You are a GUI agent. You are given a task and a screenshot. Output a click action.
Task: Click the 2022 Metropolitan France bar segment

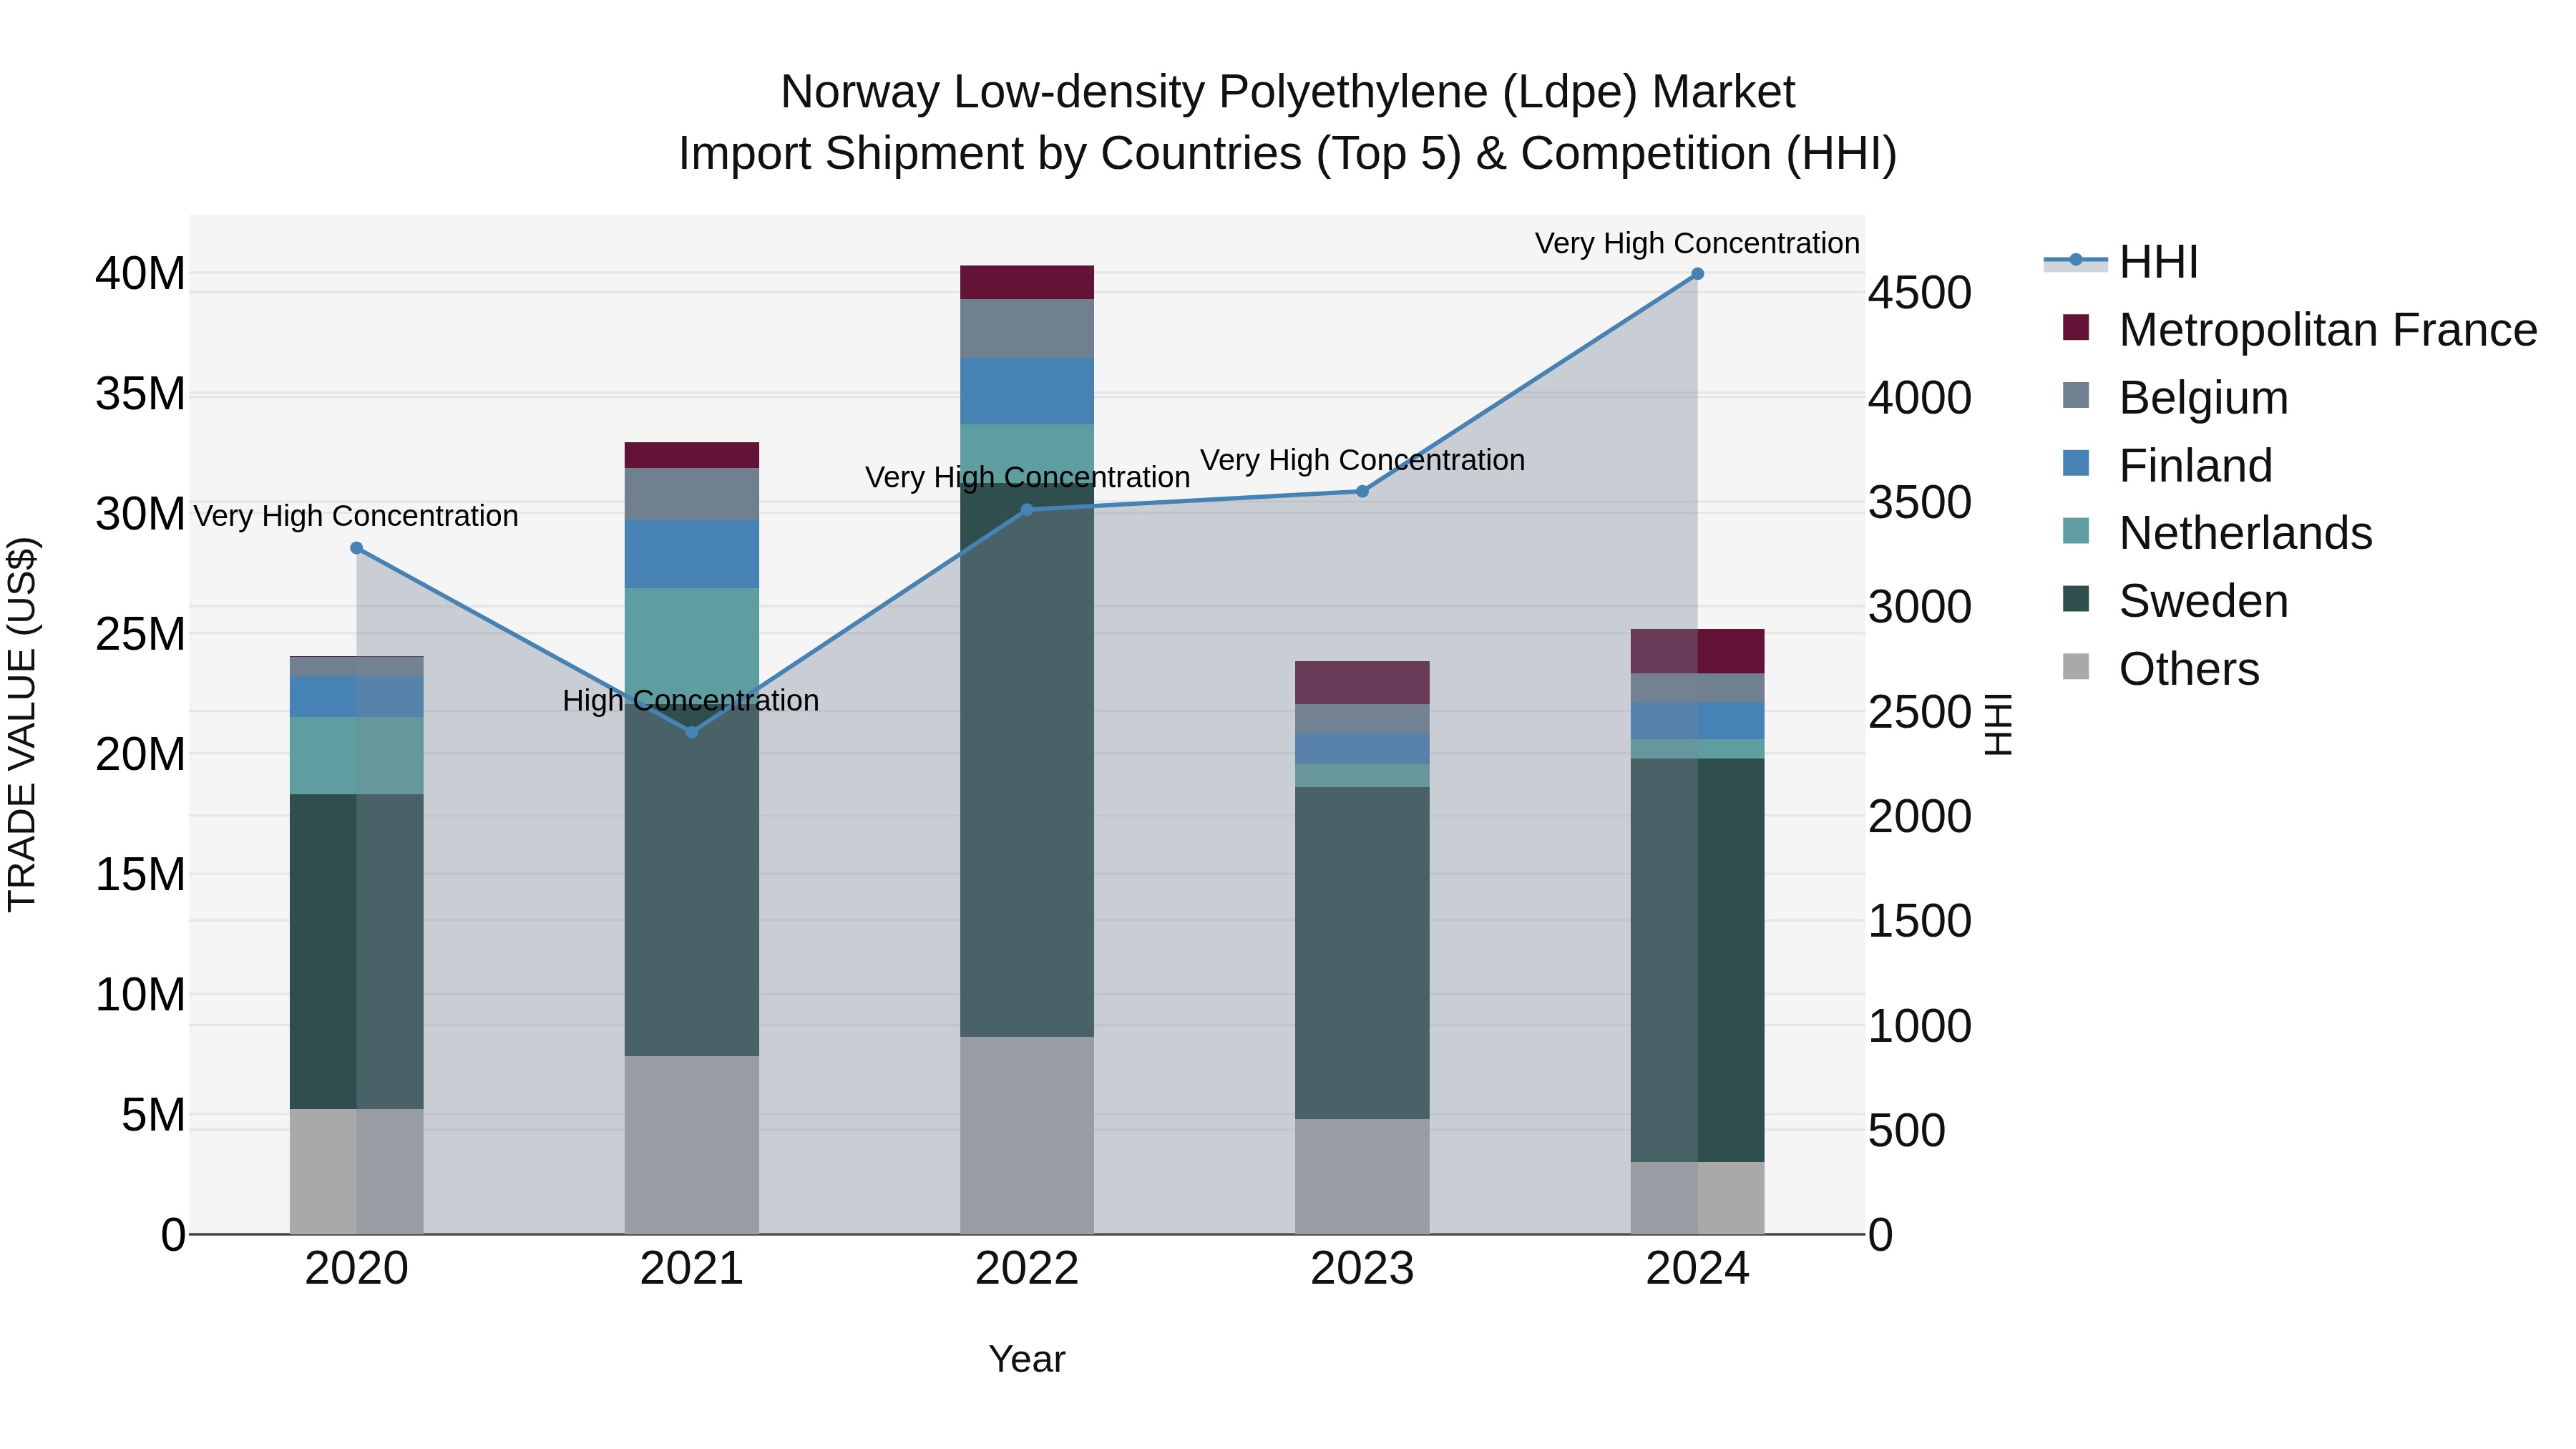1027,282
